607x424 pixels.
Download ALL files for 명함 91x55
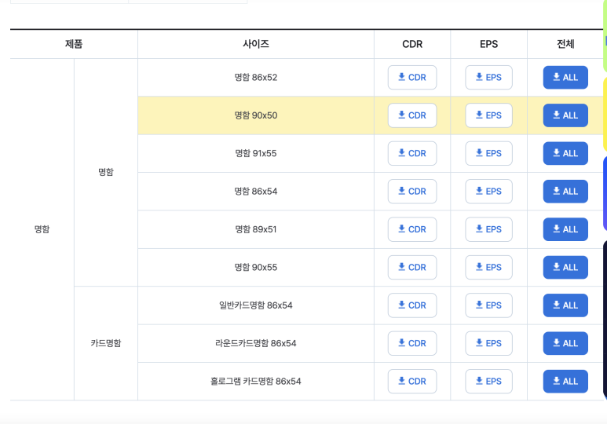(x=565, y=153)
